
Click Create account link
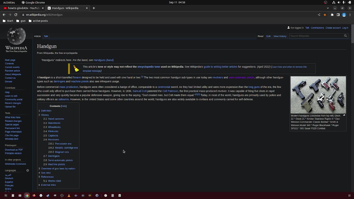point(333,28)
